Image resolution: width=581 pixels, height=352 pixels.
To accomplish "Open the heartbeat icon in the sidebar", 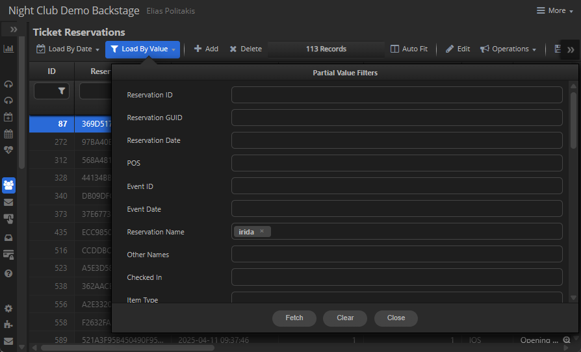I will coord(8,150).
